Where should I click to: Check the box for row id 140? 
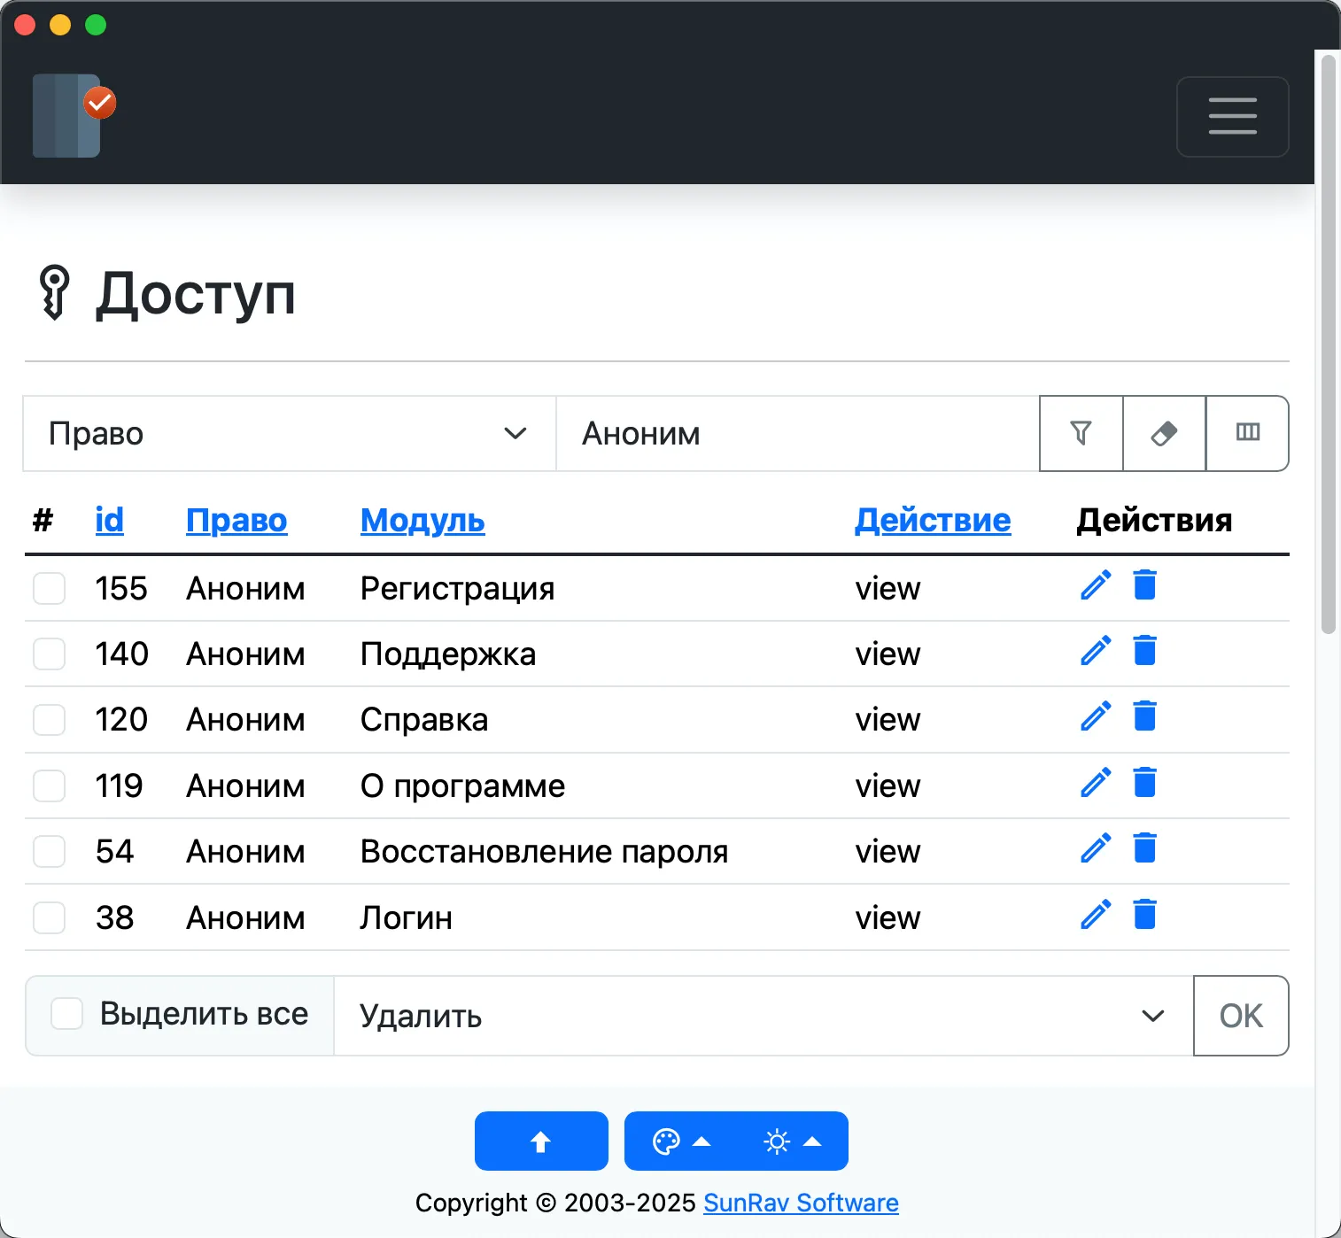[x=49, y=654]
